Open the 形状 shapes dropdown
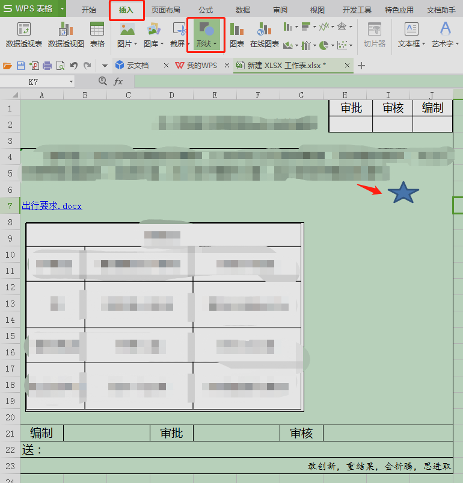Screen dimensions: 463x483 pos(206,35)
